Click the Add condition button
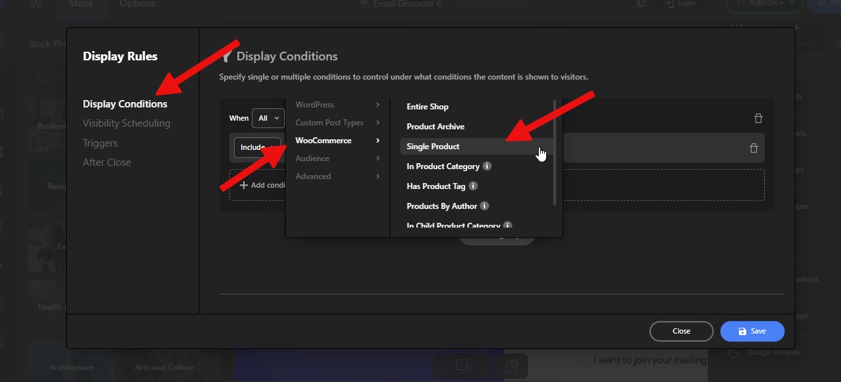 pyautogui.click(x=262, y=185)
